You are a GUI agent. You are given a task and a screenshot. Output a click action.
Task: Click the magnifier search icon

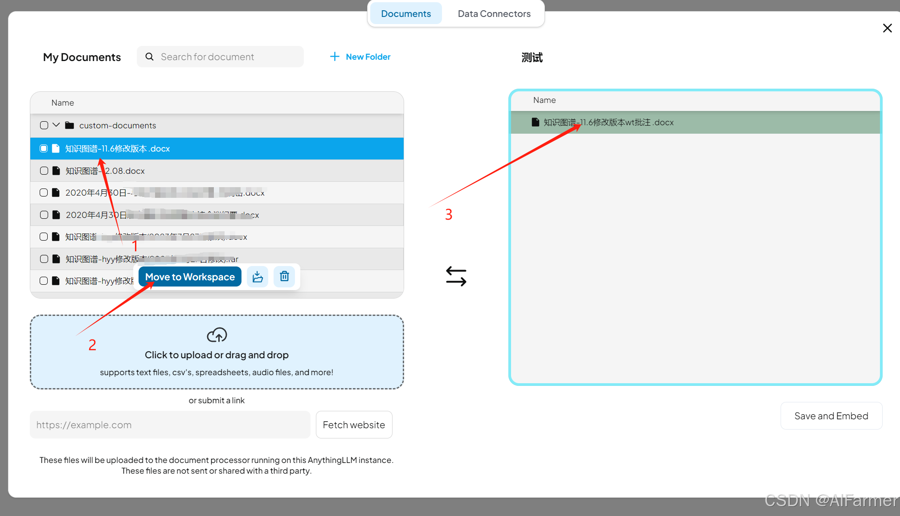[x=150, y=57]
